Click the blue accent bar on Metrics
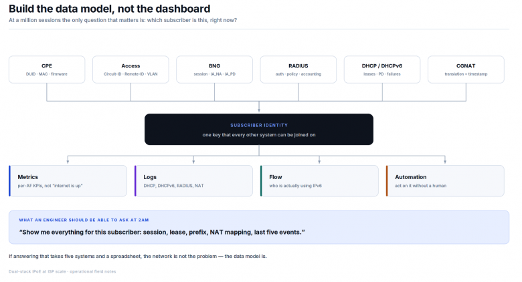 9,181
